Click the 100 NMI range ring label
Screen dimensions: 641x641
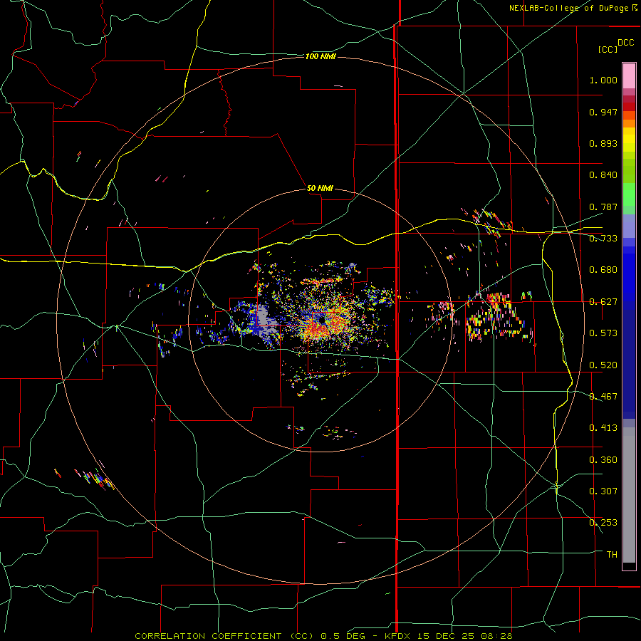[320, 56]
